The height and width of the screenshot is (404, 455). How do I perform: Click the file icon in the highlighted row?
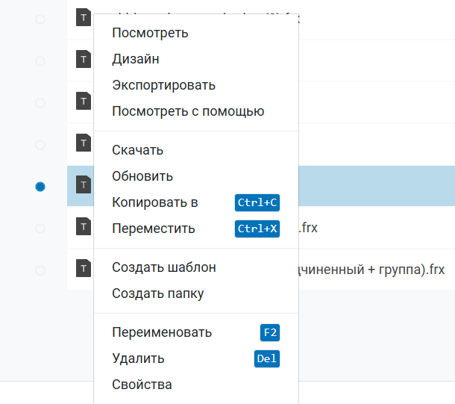[83, 184]
